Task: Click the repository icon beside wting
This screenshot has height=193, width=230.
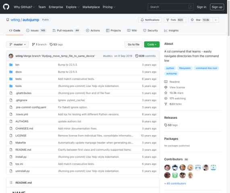Action: pos(8,20)
